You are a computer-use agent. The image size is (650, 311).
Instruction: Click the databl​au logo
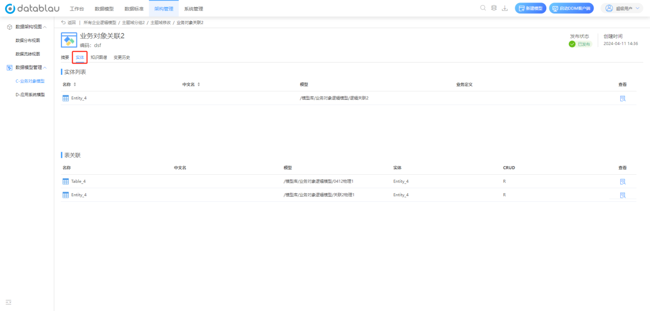(32, 9)
